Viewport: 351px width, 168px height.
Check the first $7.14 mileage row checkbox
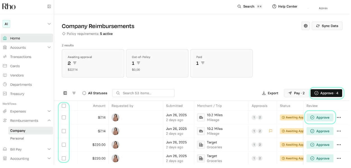[x=64, y=118]
